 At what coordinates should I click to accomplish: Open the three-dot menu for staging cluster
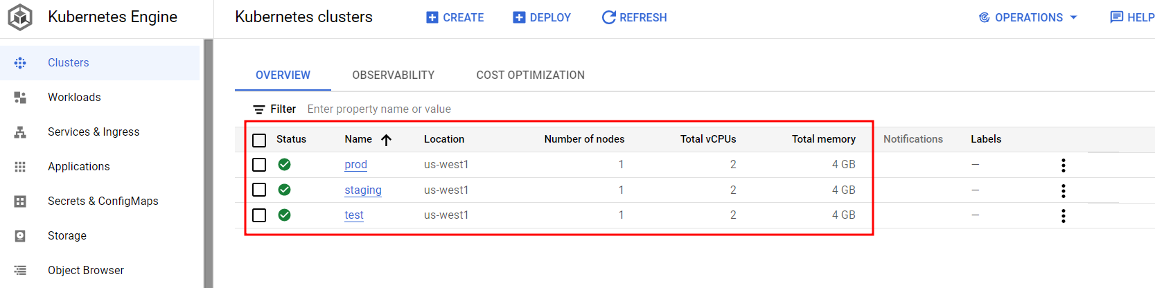[x=1063, y=190]
